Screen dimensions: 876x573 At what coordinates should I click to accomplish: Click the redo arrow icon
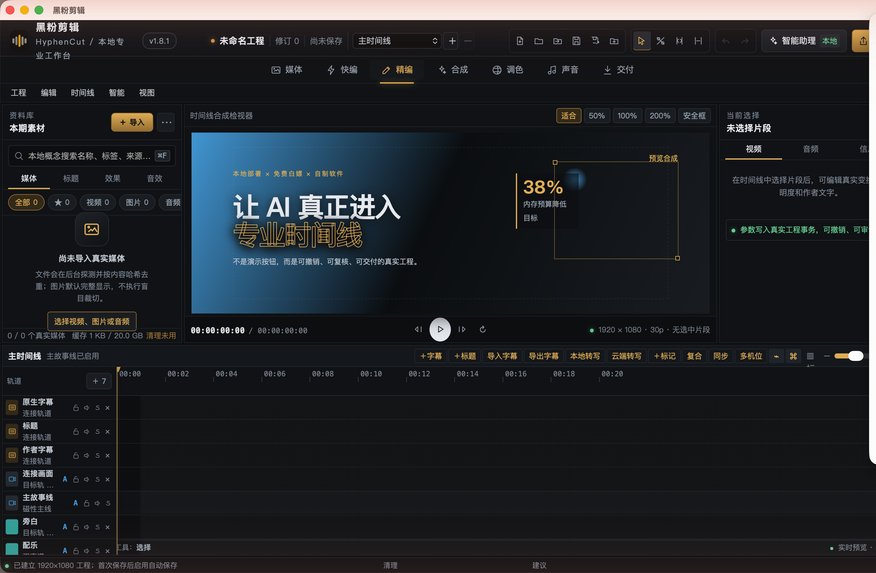tap(745, 41)
